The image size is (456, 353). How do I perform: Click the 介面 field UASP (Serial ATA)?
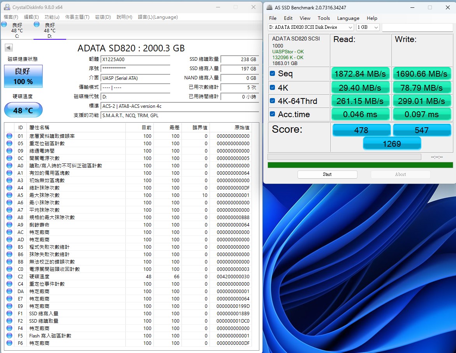tap(135, 78)
